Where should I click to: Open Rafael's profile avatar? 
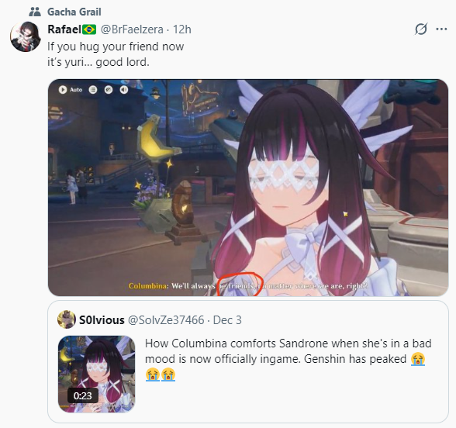[26, 36]
